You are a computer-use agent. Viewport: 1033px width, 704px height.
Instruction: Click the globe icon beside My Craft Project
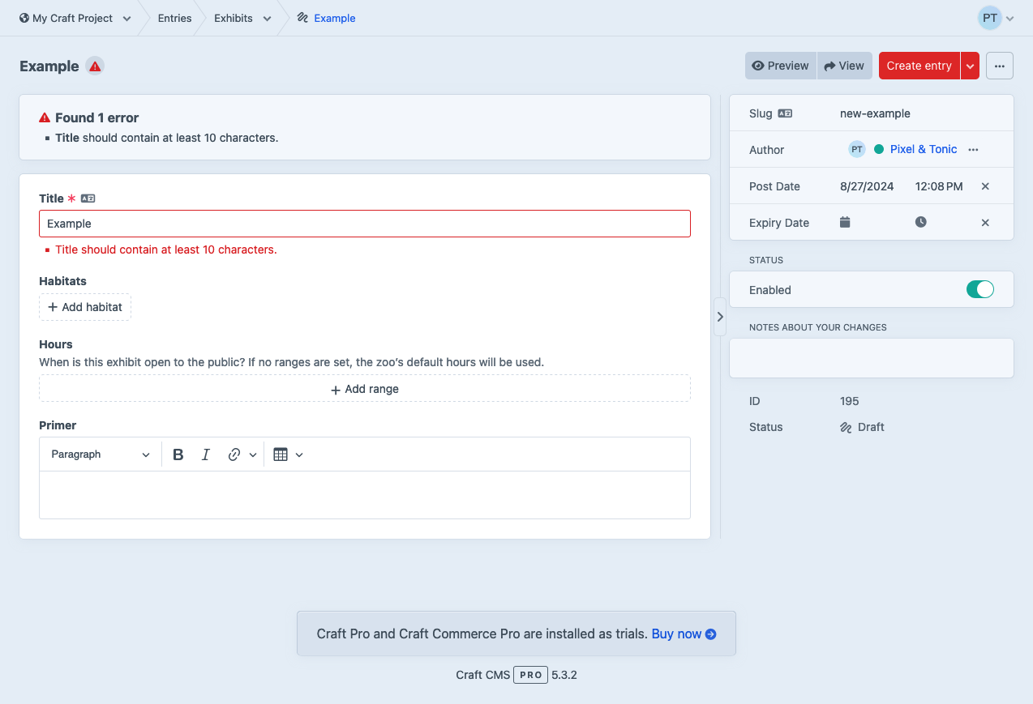[24, 18]
